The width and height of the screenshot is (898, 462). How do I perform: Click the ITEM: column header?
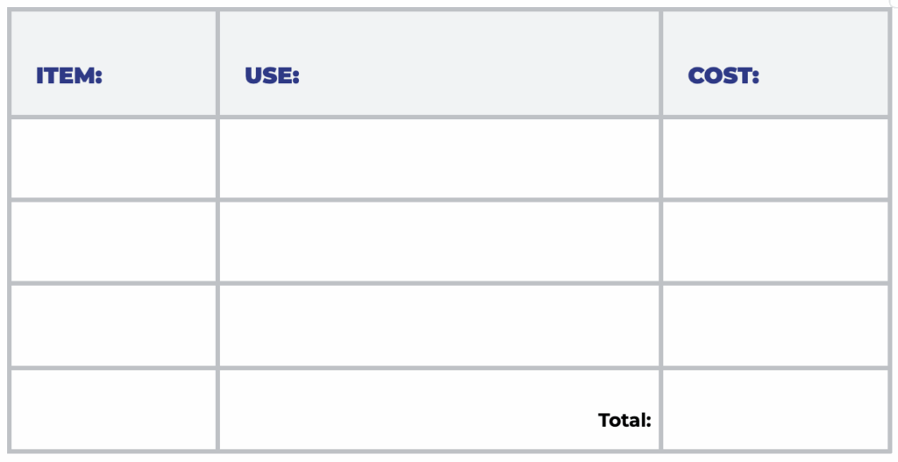(69, 76)
